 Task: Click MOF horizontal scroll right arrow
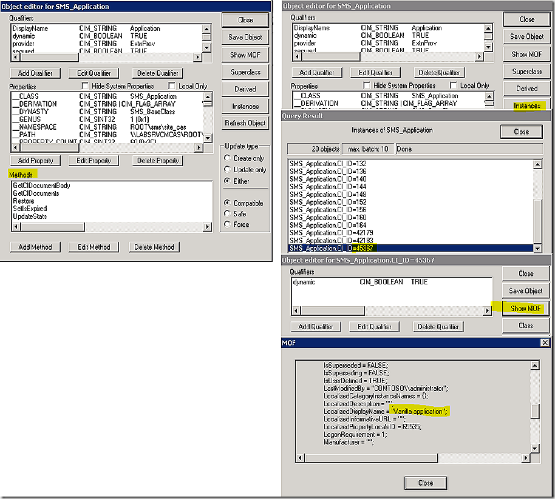[526, 458]
